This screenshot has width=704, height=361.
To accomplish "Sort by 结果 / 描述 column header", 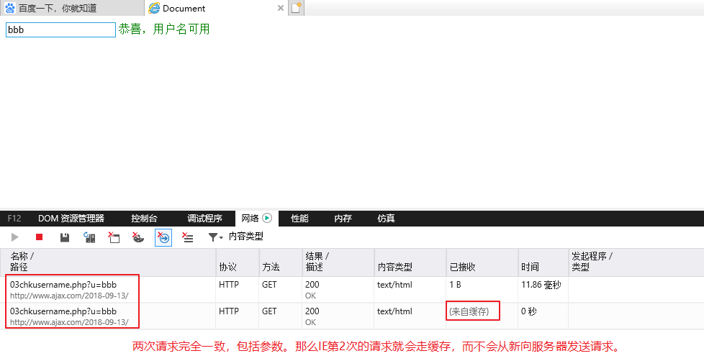I will pyautogui.click(x=338, y=262).
